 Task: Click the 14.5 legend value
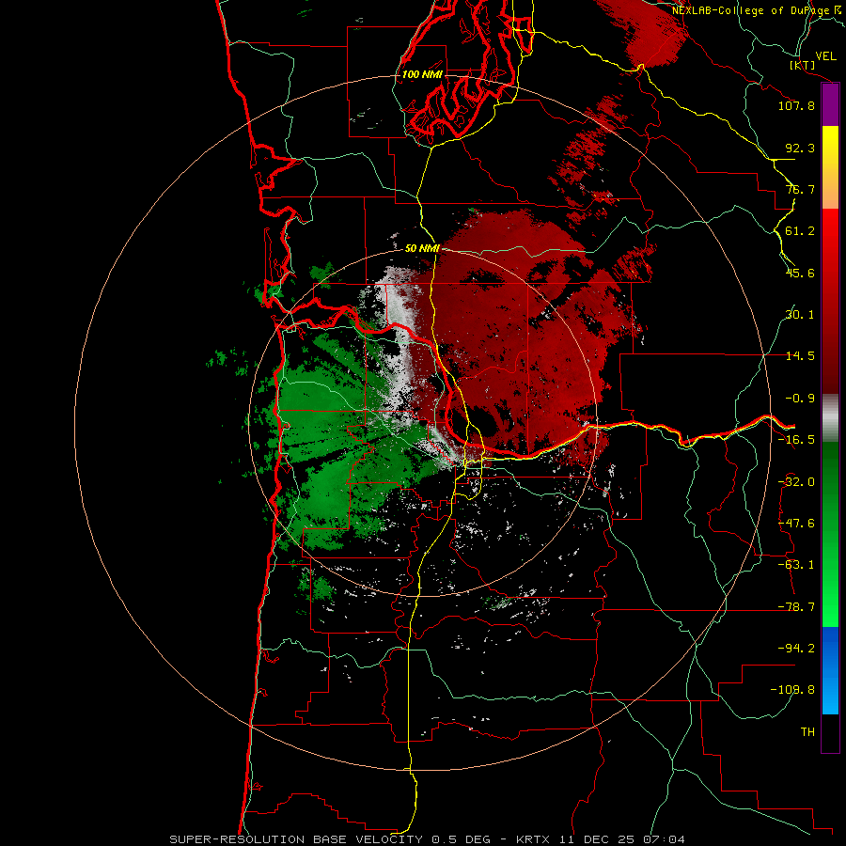[x=800, y=356]
